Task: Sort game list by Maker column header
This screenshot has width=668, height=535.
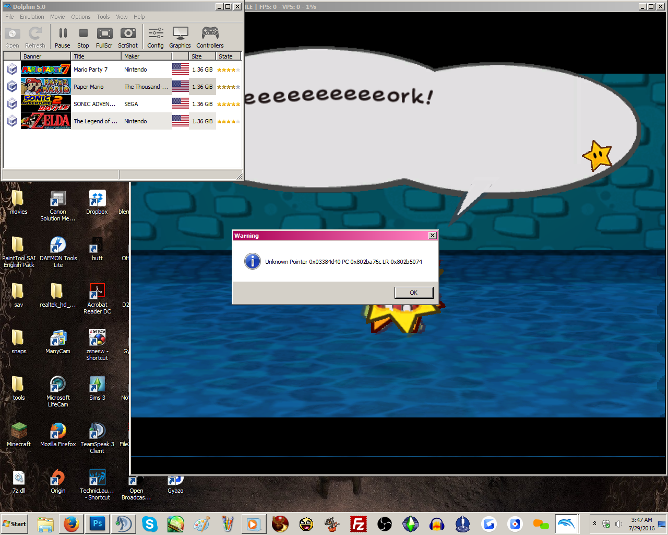Action: [x=147, y=56]
